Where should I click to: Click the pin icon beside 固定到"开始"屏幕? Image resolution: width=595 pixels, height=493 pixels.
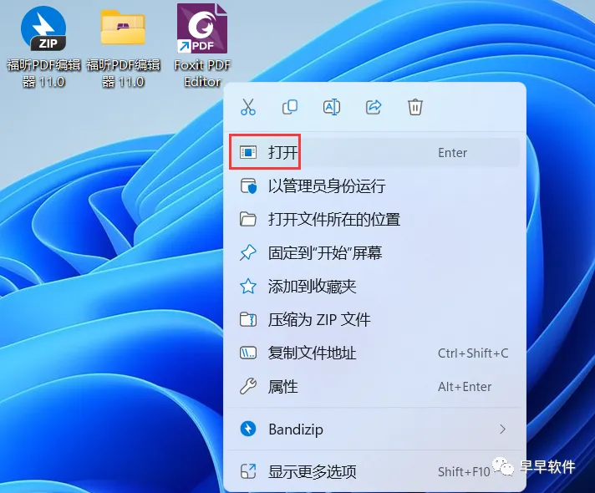coord(248,252)
